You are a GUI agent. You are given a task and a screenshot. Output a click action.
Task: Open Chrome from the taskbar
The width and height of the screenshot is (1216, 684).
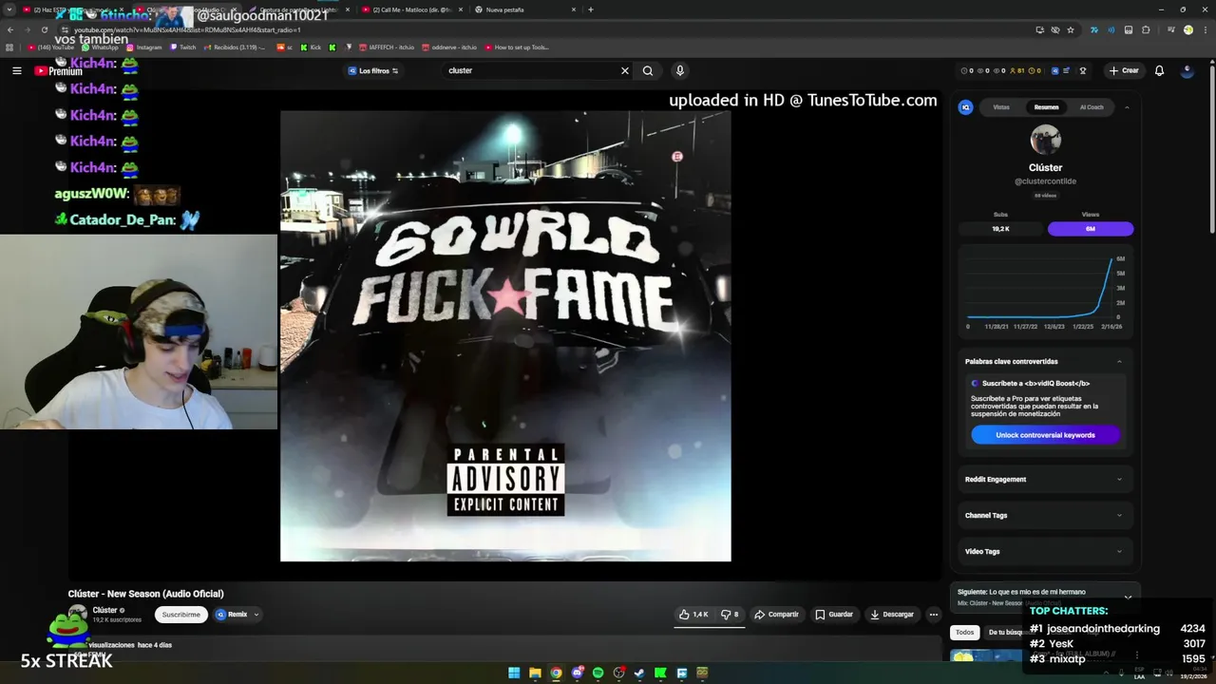tap(556, 673)
